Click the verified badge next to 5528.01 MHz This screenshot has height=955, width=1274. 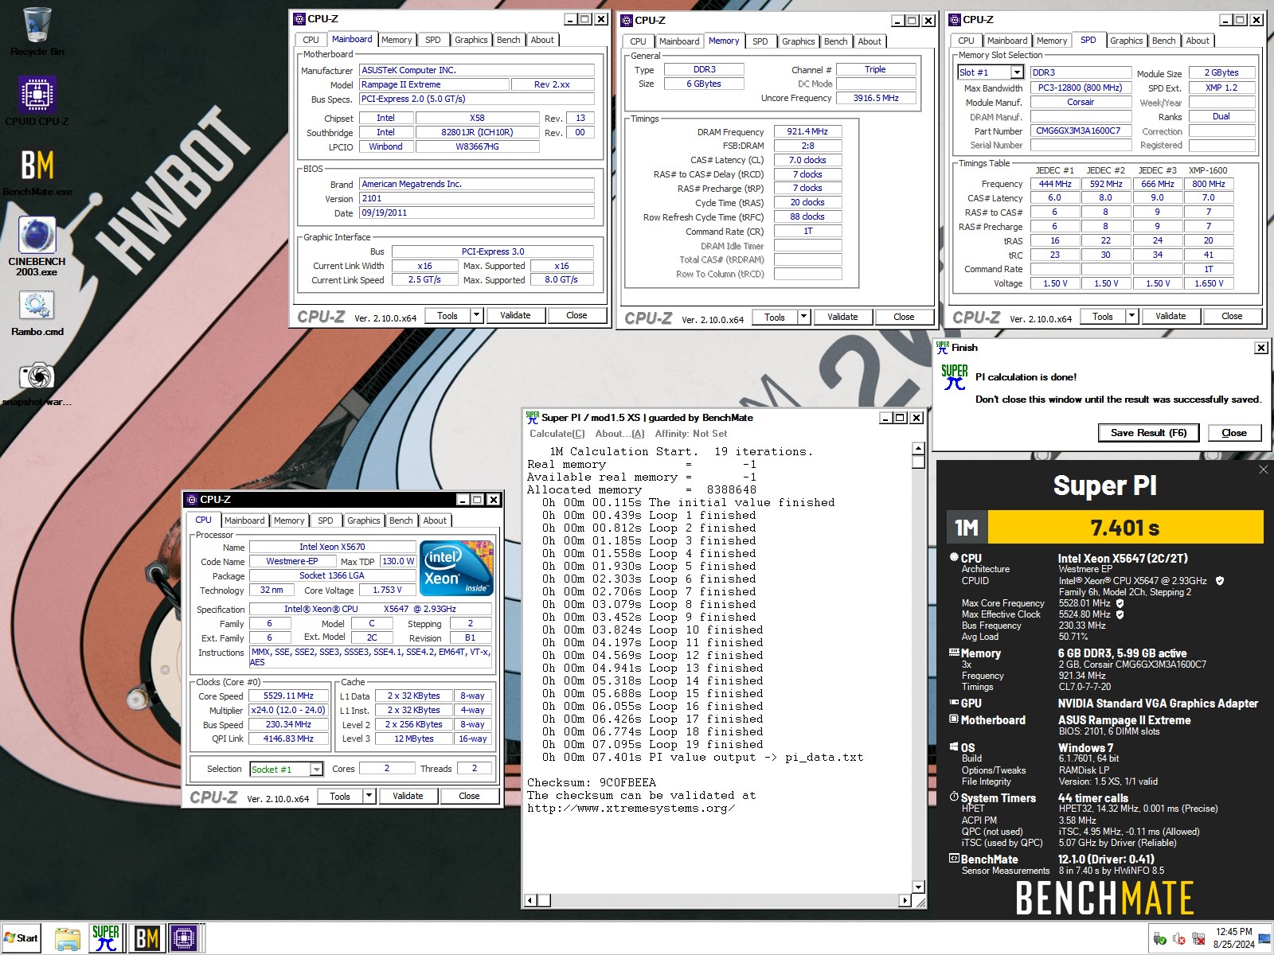coord(1120,603)
